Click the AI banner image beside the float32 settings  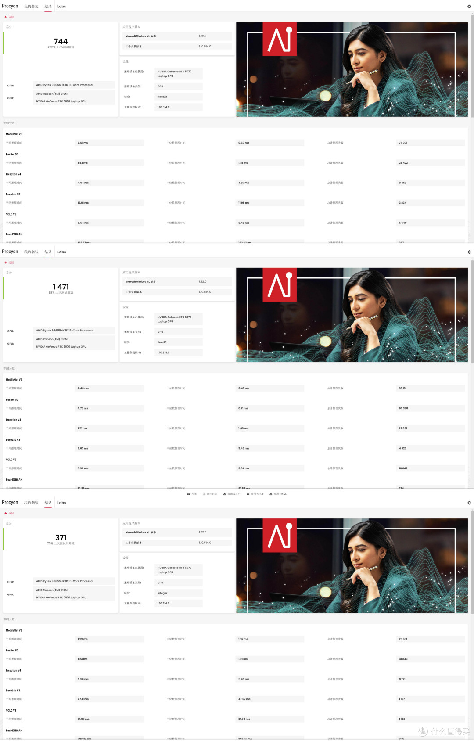pos(352,69)
